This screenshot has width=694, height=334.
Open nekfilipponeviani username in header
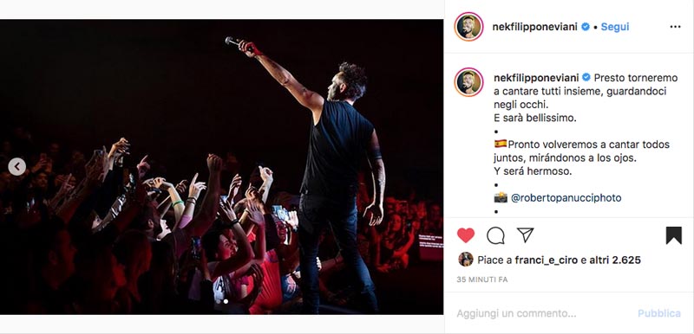pos(535,27)
